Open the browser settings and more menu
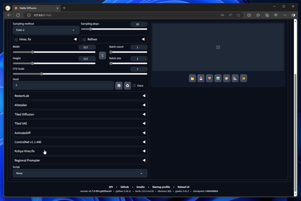 tap(285, 15)
